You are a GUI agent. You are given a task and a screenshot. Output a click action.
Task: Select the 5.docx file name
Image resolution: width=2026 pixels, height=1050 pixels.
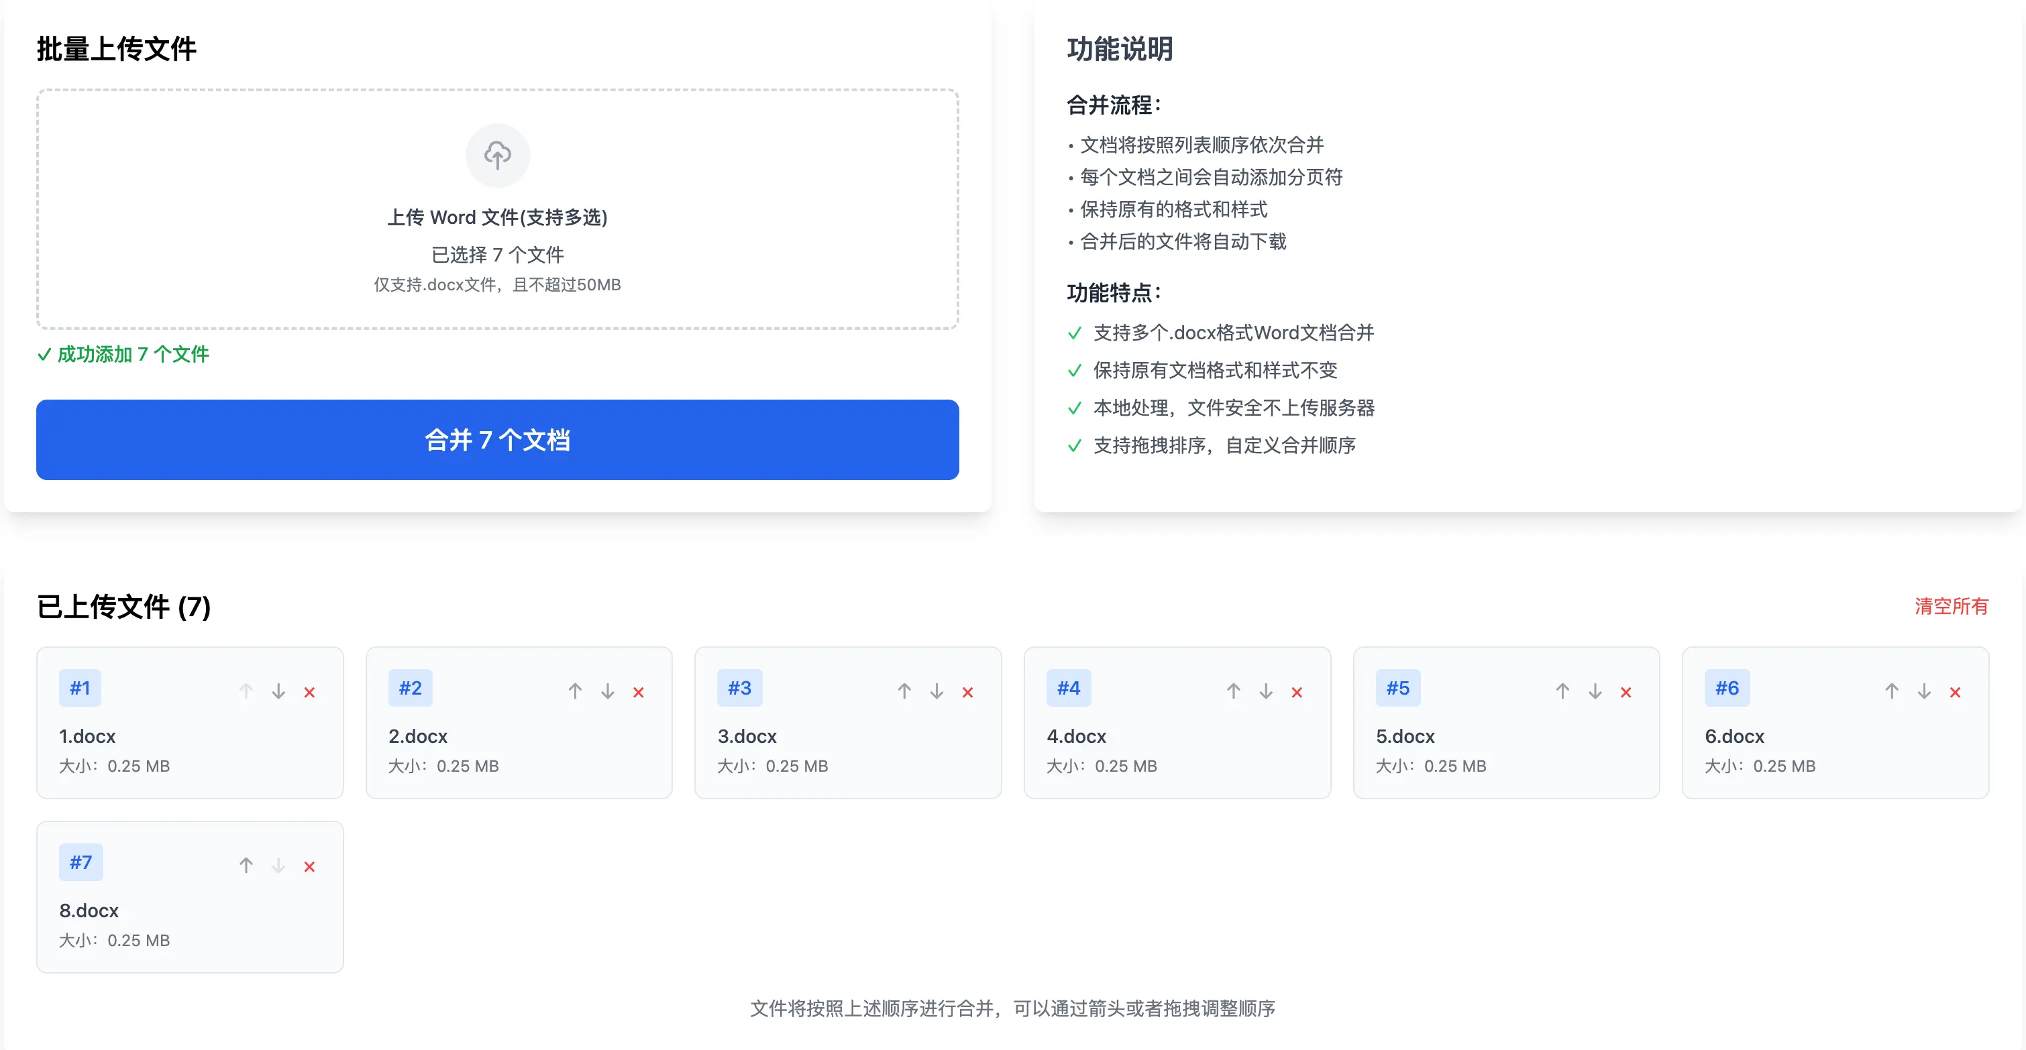[x=1405, y=736]
